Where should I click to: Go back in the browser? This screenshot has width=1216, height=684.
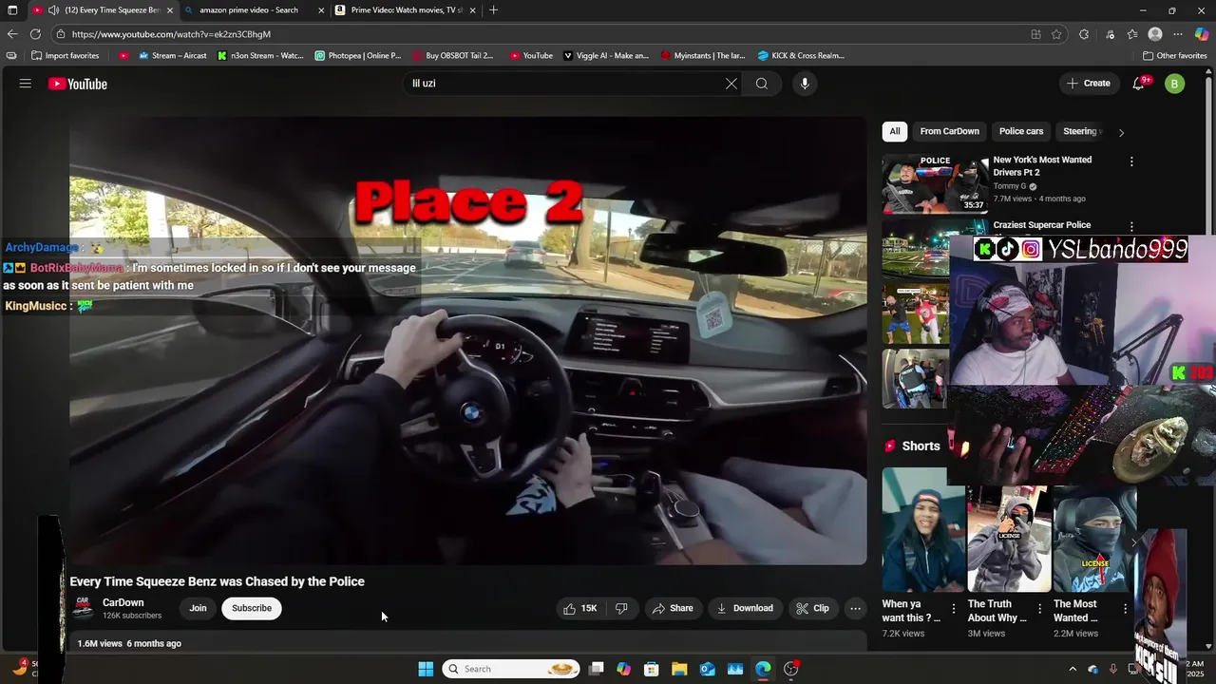pos(12,34)
